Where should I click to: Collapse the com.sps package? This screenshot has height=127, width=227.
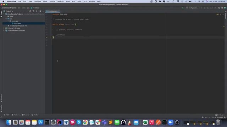tap(8, 21)
